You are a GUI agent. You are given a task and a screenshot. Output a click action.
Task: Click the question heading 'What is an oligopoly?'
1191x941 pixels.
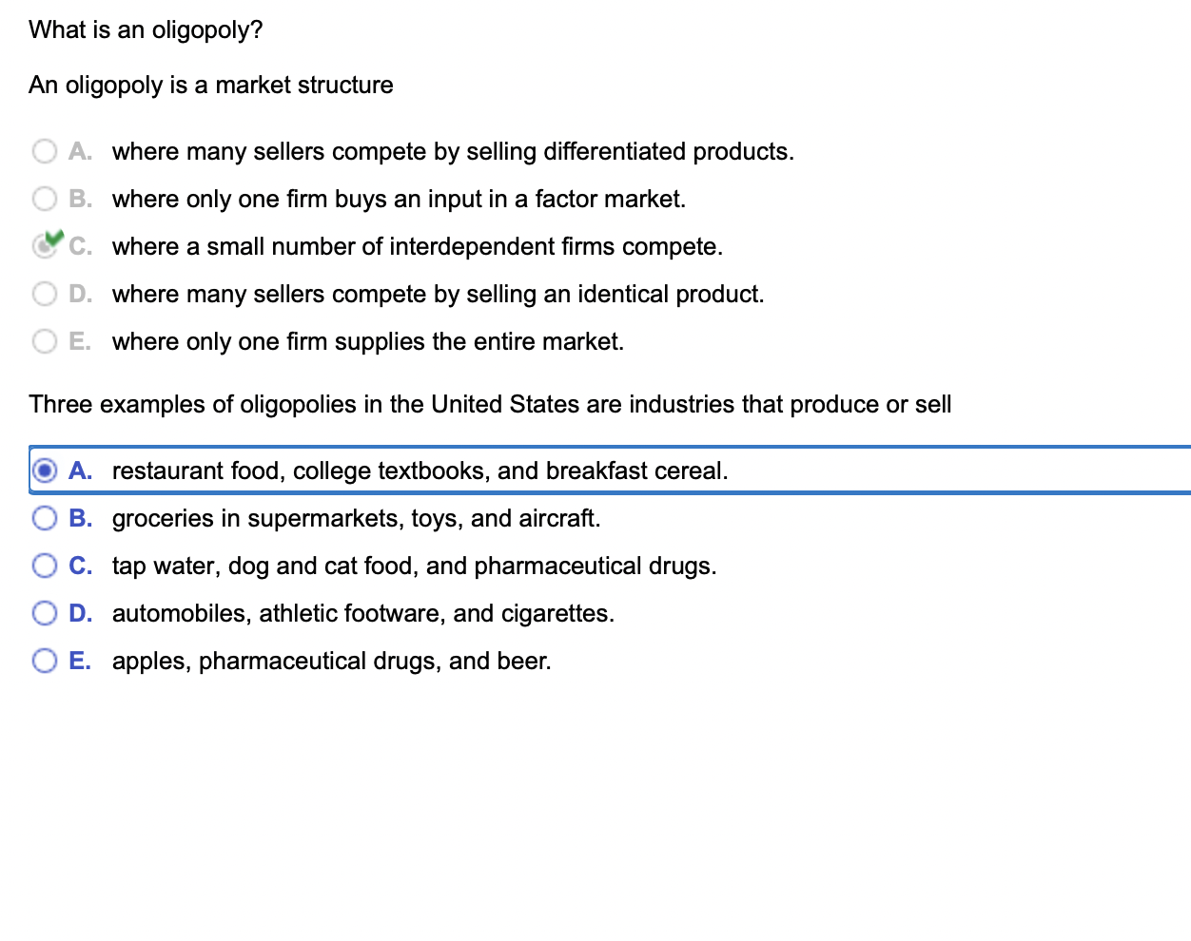pos(146,29)
